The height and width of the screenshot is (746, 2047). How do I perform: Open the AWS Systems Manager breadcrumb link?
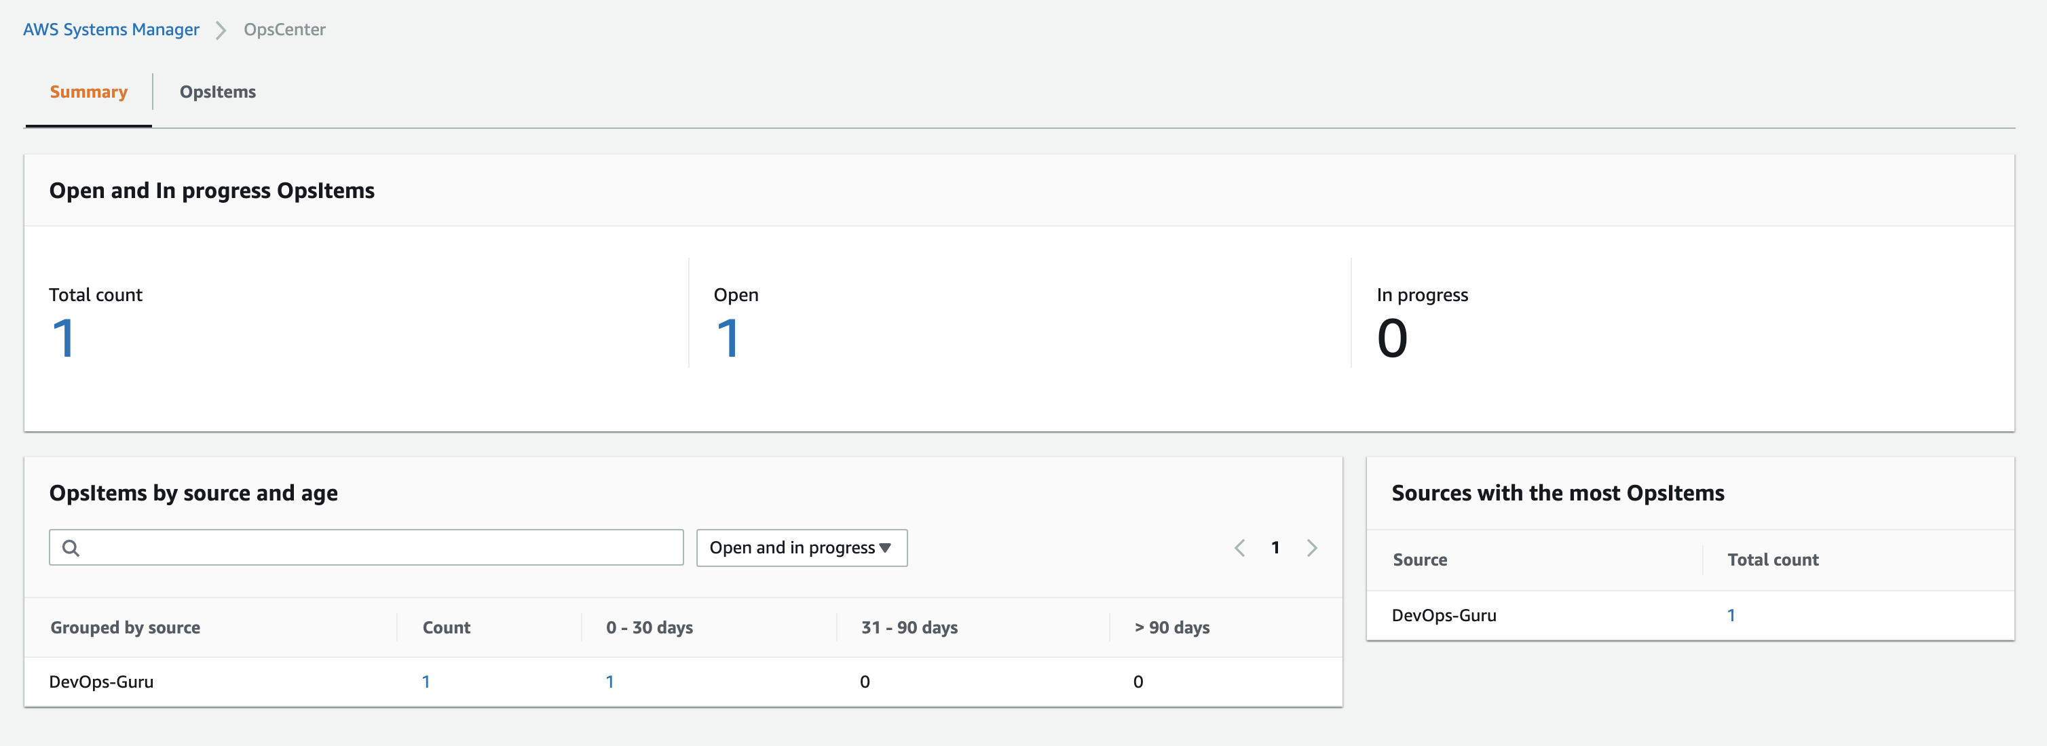tap(111, 29)
